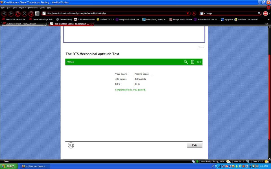
Task: Click the gray K toolbar icon
Action: coord(37,14)
